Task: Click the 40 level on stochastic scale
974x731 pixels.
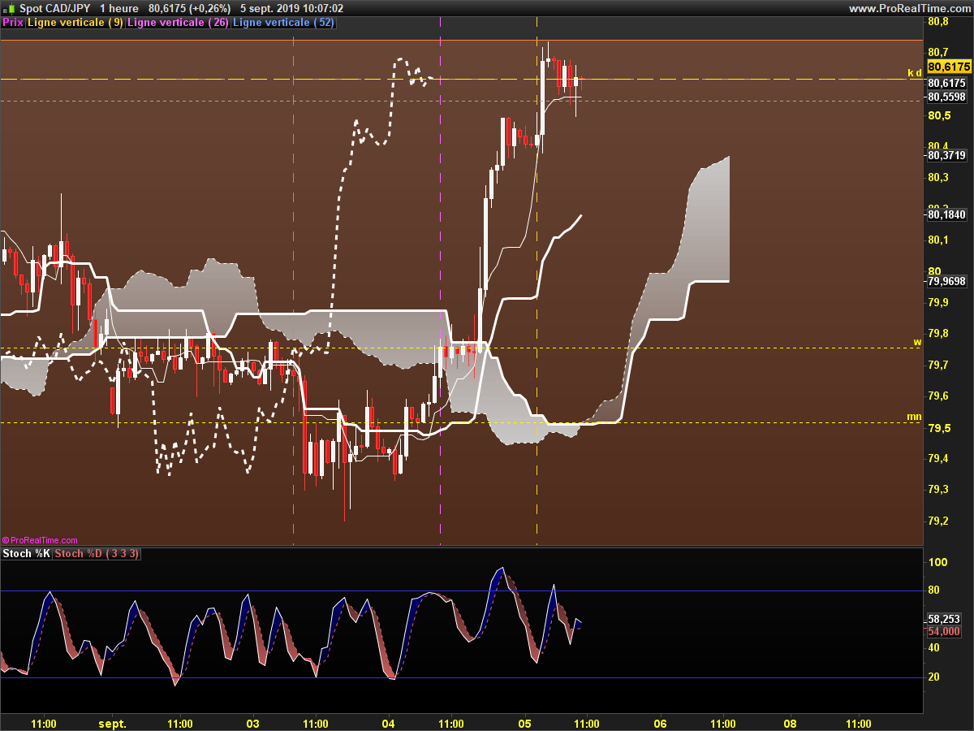Action: [x=935, y=648]
